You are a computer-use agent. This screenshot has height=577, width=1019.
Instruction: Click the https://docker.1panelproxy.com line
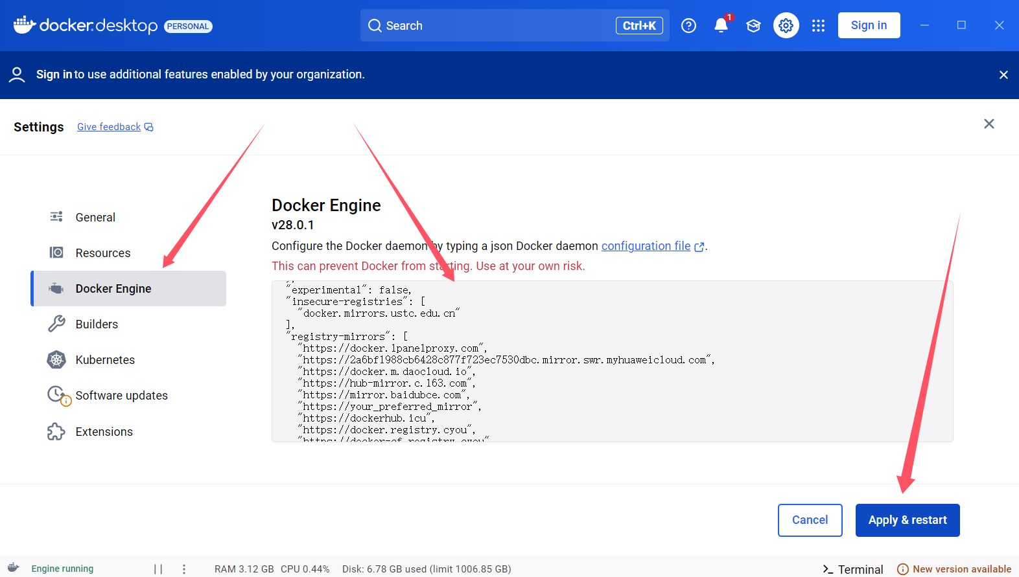click(x=393, y=348)
